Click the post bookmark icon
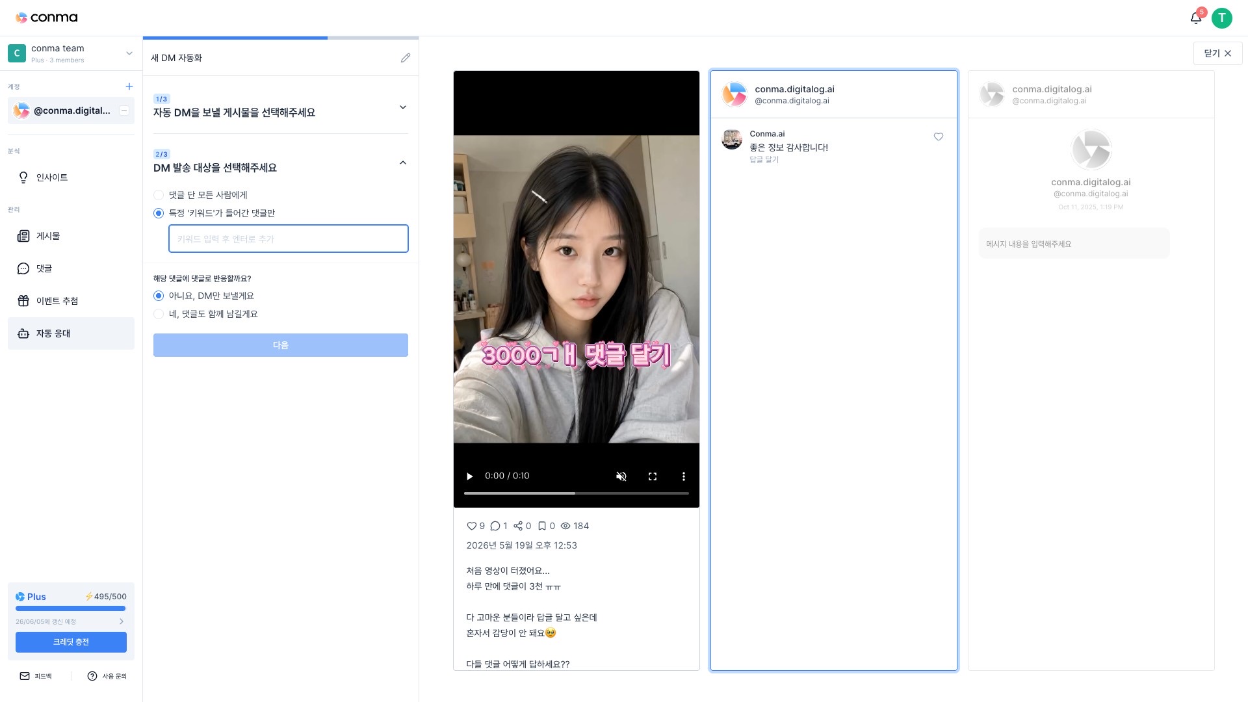The width and height of the screenshot is (1248, 702). (x=542, y=526)
